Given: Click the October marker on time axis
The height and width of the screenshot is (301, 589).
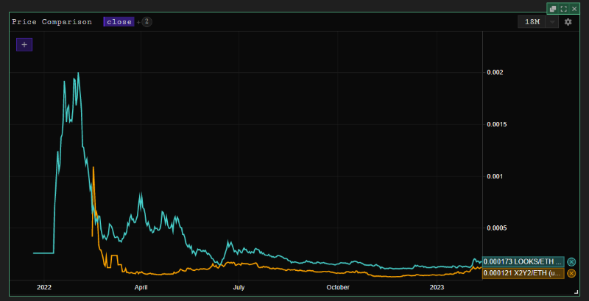Looking at the screenshot, I should [x=338, y=287].
